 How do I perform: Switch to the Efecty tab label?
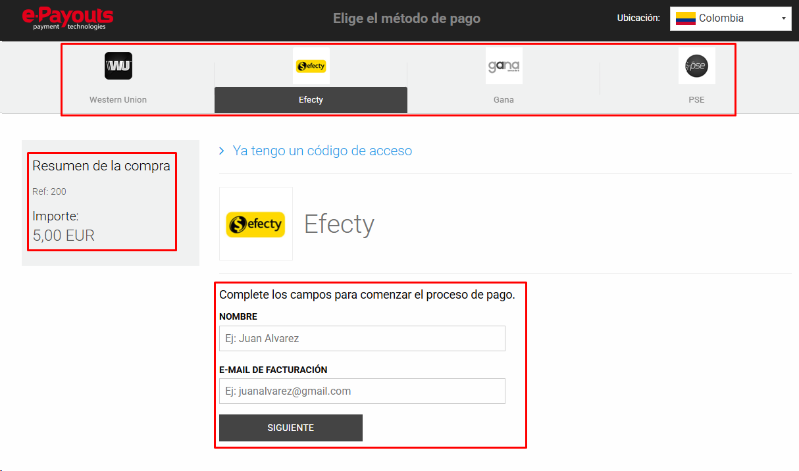(x=311, y=100)
